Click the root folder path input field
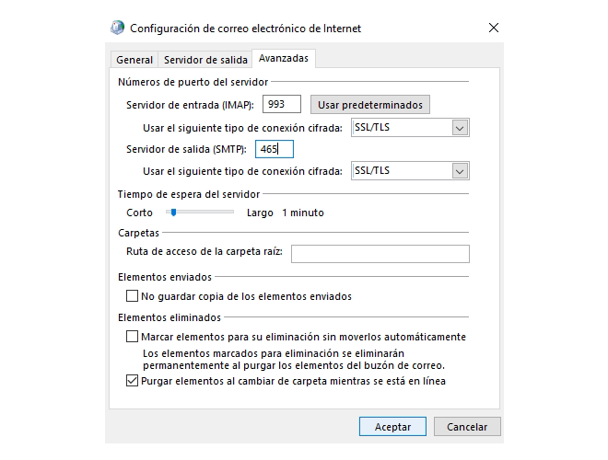The image size is (608, 460). [x=380, y=254]
